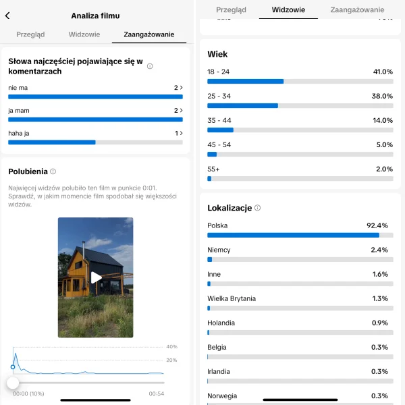Tap the 25 - 34 age row

tap(300, 100)
